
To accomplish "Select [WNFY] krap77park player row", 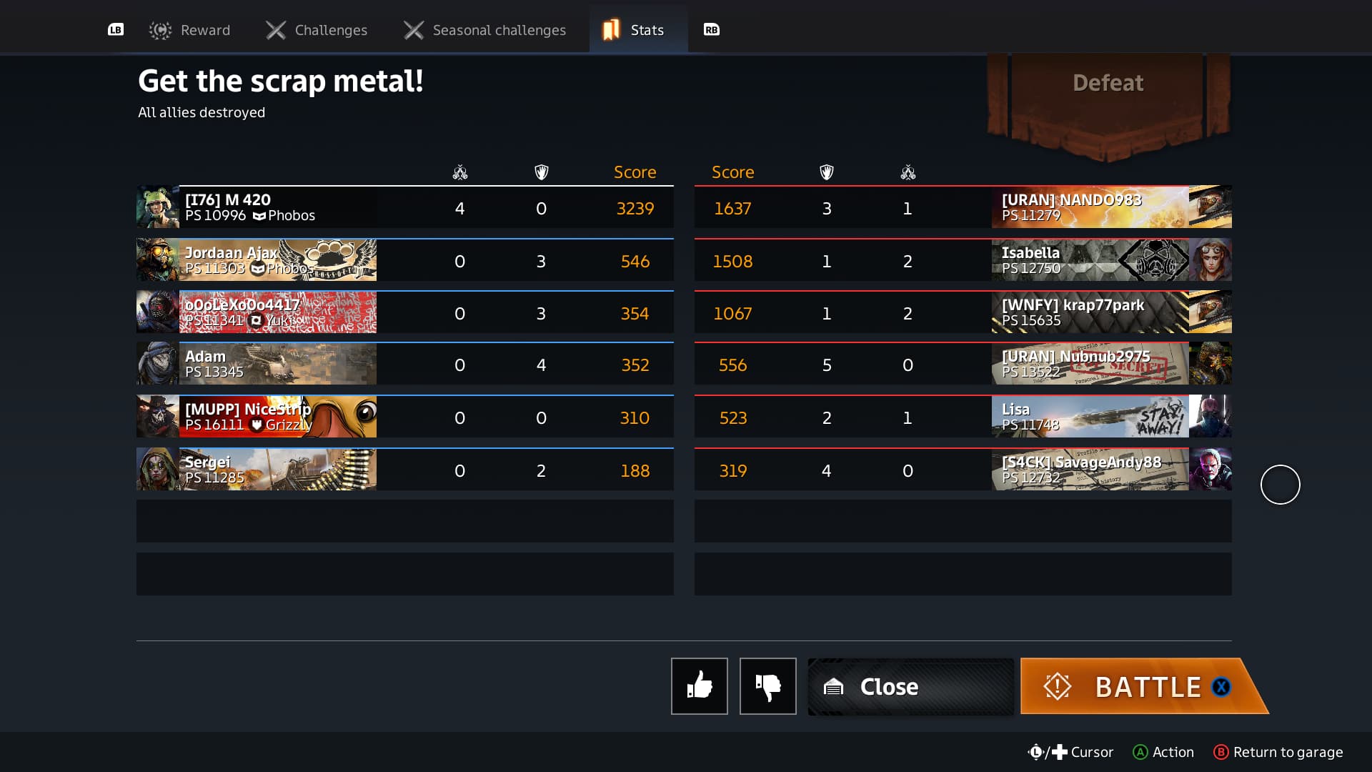I will (x=963, y=312).
